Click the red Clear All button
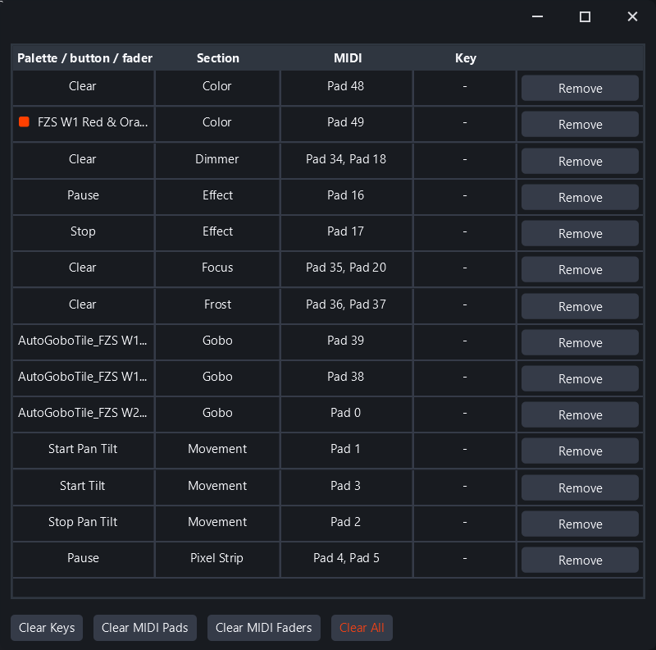This screenshot has width=656, height=650. [x=362, y=627]
